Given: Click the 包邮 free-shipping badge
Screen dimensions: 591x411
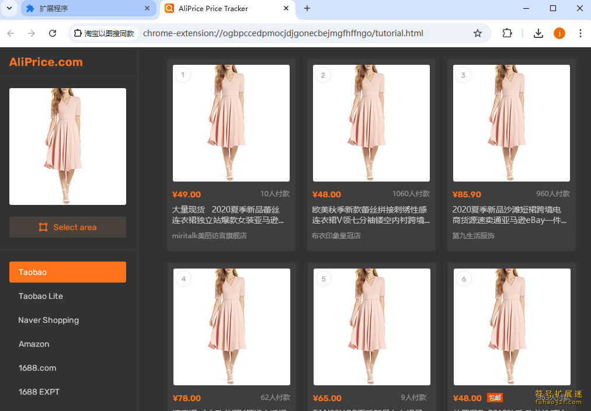Looking at the screenshot, I should tap(495, 398).
